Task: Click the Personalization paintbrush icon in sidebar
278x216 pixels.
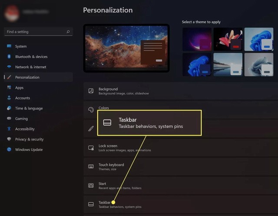Action: tap(9, 77)
